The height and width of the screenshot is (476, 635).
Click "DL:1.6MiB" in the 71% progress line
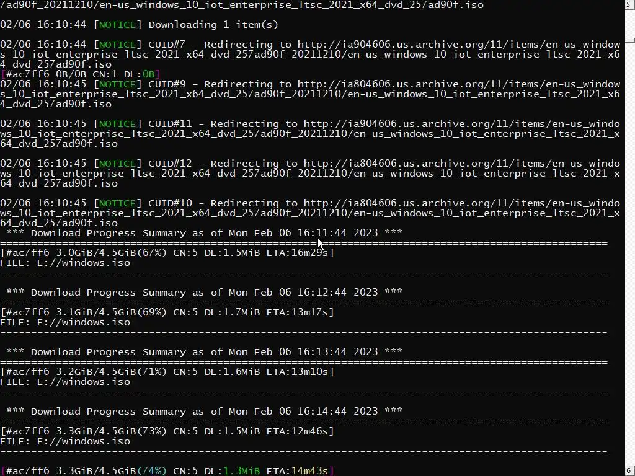point(232,372)
